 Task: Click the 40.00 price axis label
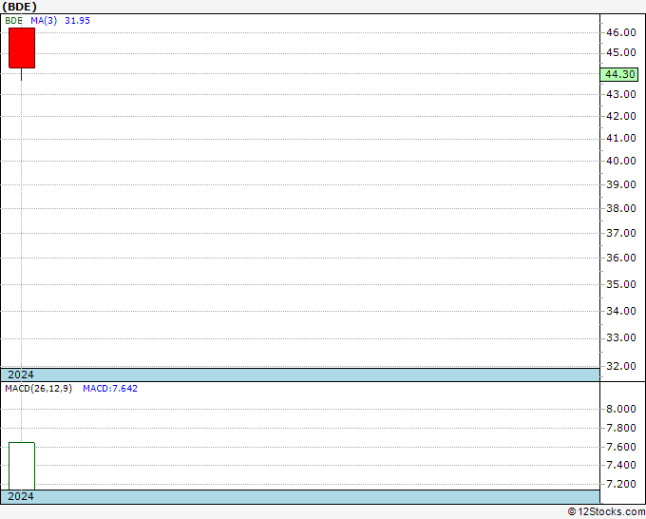[621, 161]
